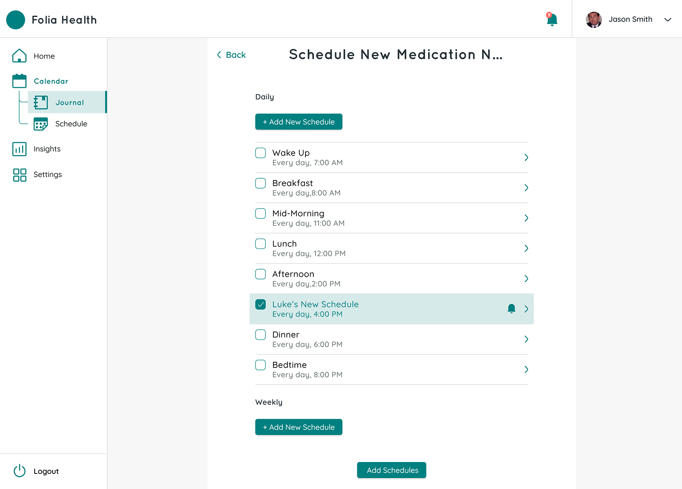Screen dimensions: 682x489
Task: Expand the Breakfast schedule details chevron
Action: point(526,188)
